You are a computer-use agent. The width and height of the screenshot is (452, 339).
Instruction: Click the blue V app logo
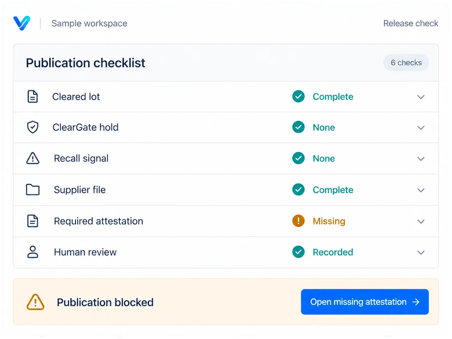coord(22,23)
